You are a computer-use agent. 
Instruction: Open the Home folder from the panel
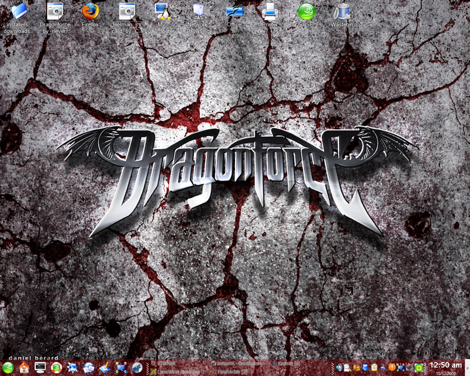pos(24,367)
